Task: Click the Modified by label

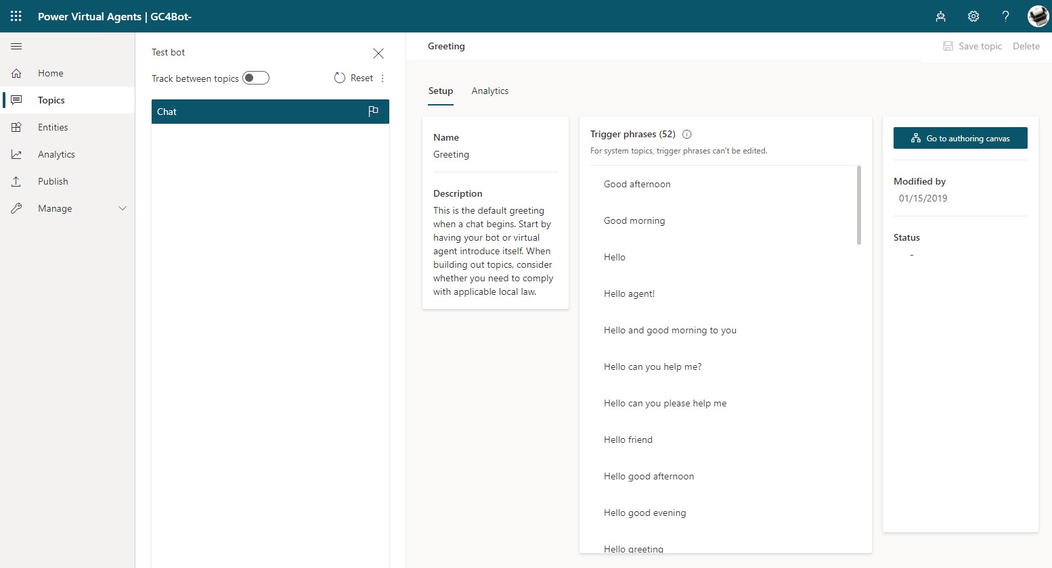Action: [919, 181]
